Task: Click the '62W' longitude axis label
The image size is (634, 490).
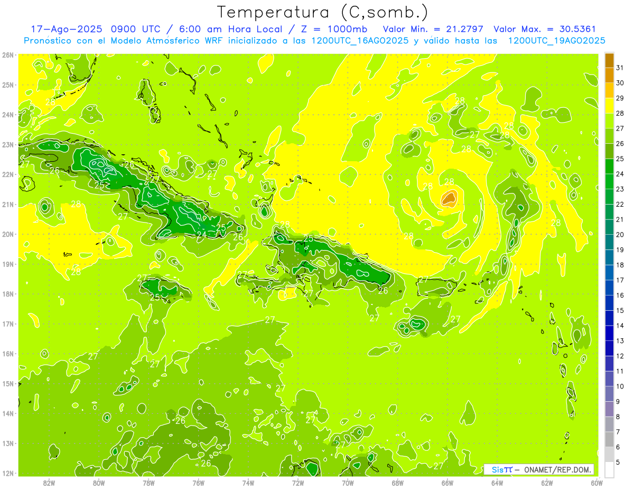Action: click(547, 483)
